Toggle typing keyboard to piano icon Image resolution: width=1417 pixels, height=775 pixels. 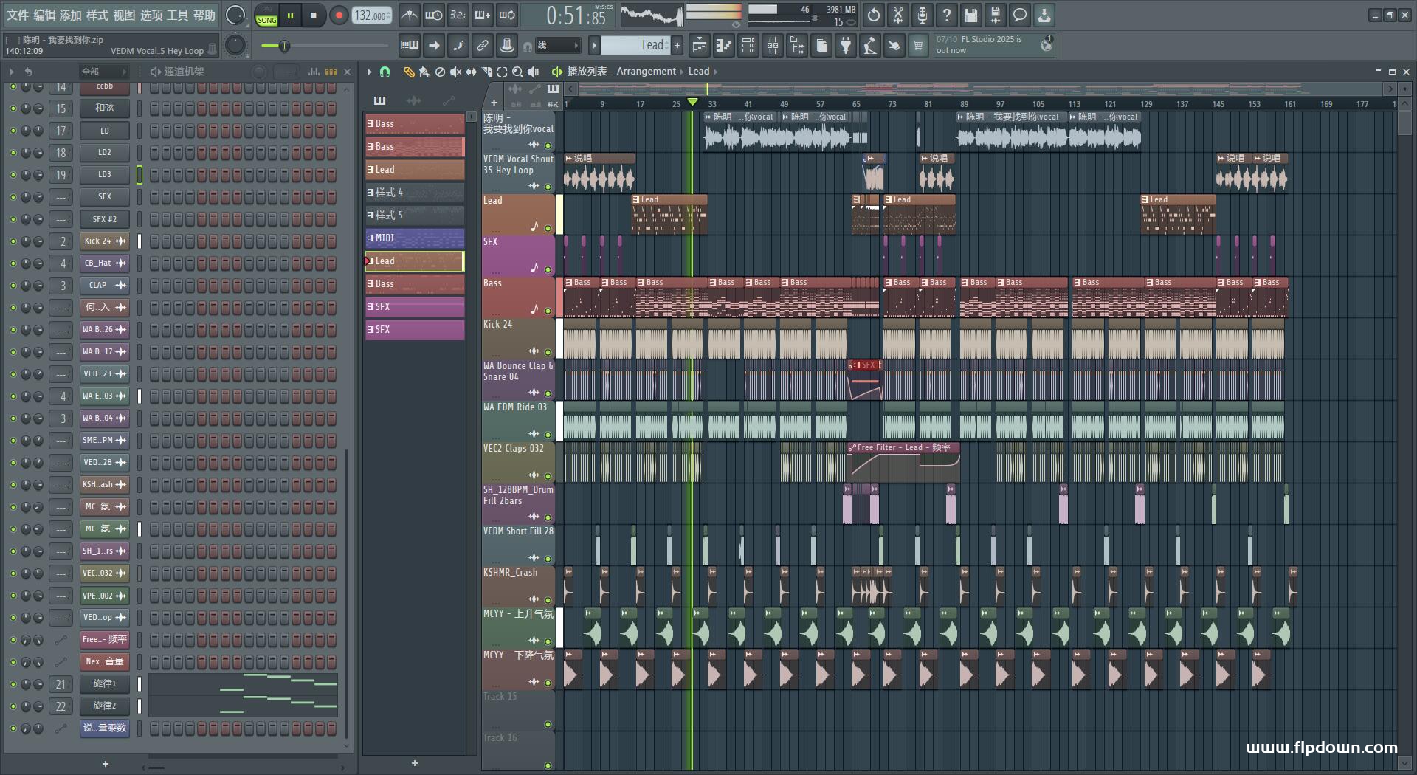click(x=410, y=46)
